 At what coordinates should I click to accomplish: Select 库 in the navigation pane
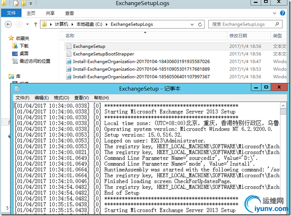pos(18,76)
